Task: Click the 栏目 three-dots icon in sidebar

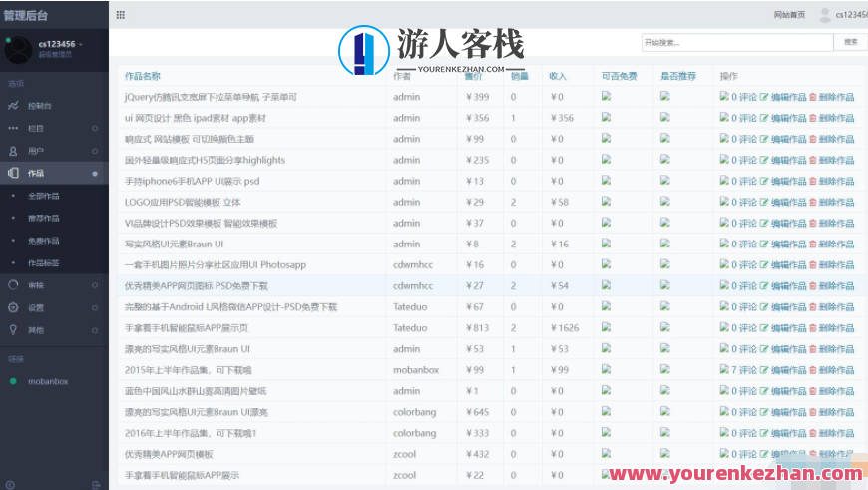Action: [13, 128]
